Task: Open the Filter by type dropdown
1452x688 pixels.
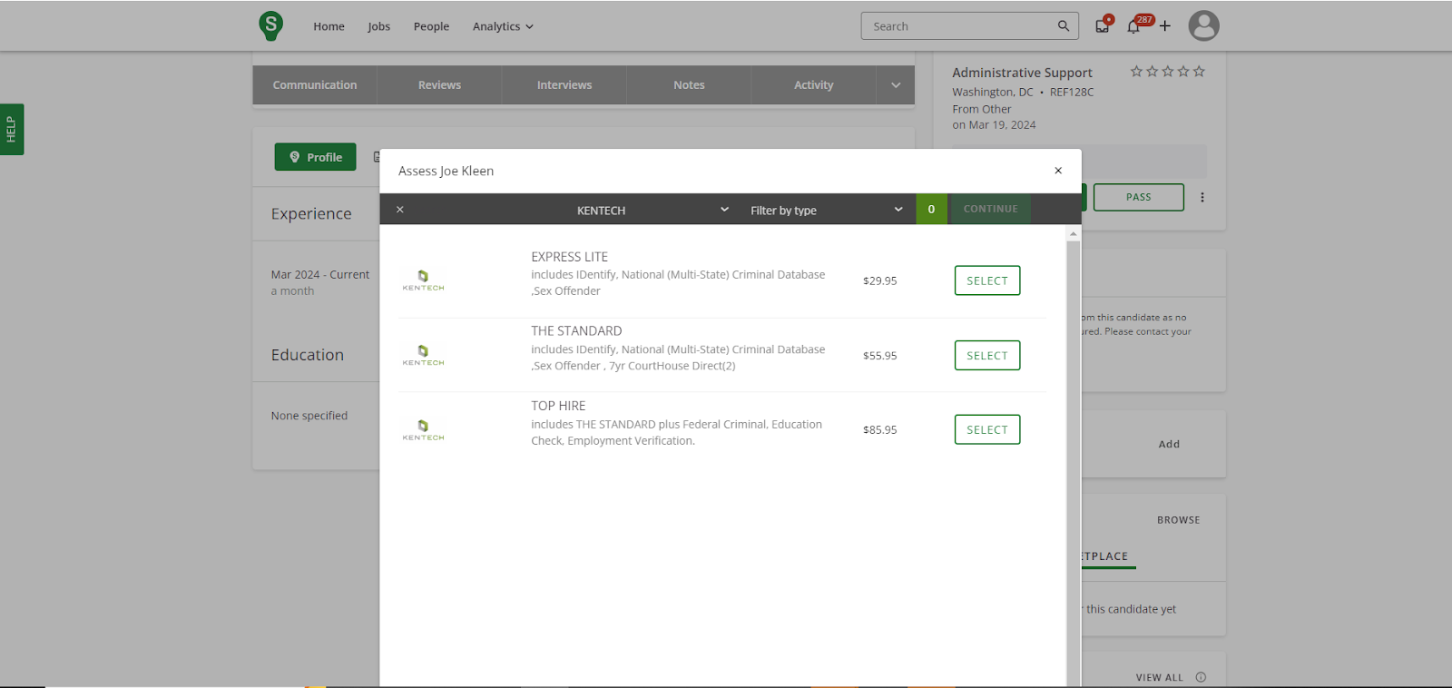Action: (x=826, y=210)
